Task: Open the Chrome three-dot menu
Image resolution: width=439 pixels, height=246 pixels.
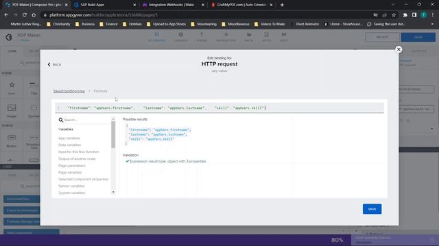Action: pos(433,15)
